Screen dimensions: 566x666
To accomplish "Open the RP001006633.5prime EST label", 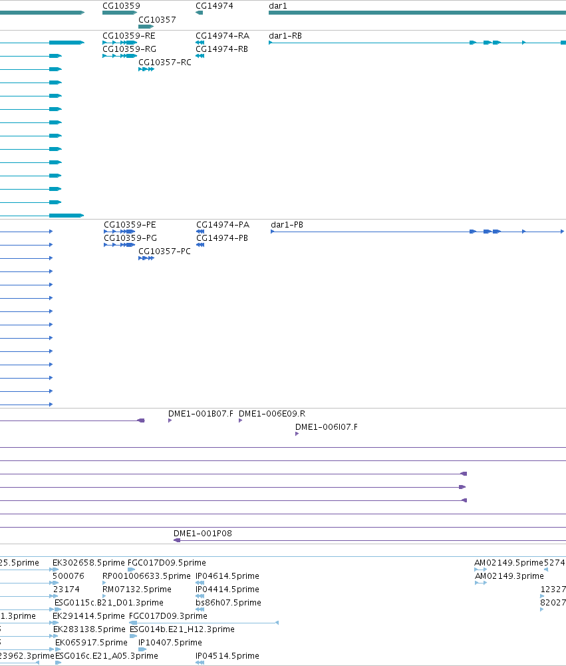I will coord(146,576).
